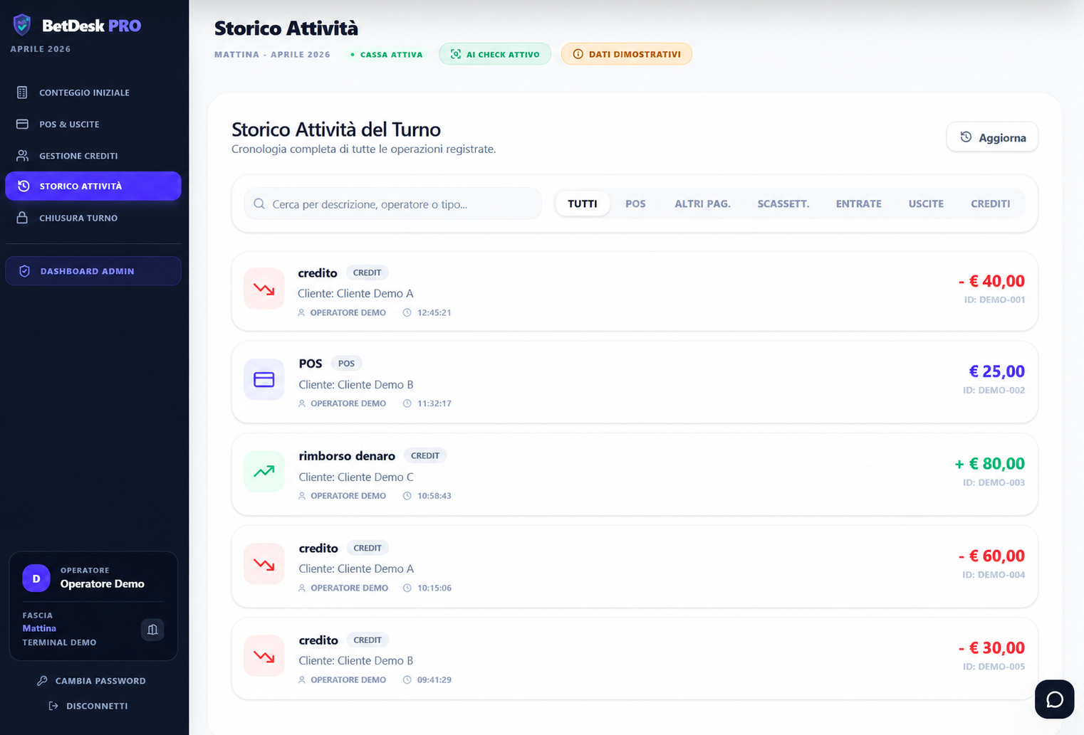Open Gestione Crediti in sidebar

click(x=93, y=155)
